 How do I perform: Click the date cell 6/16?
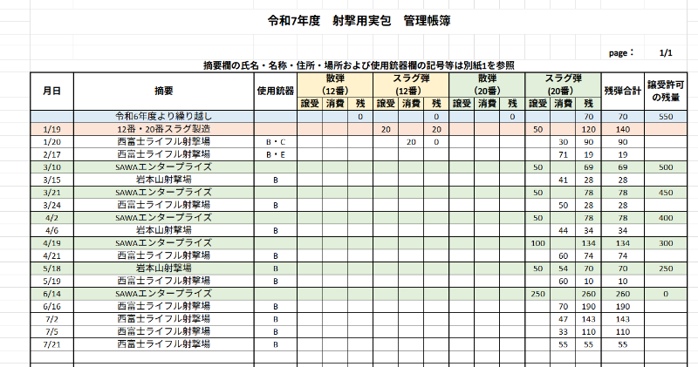pyautogui.click(x=52, y=307)
